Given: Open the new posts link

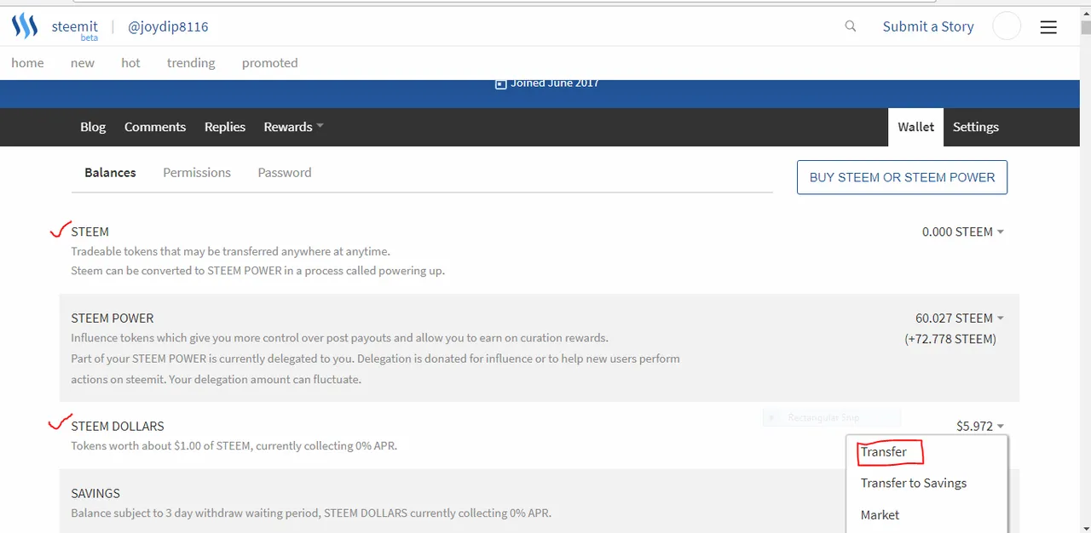Looking at the screenshot, I should [x=83, y=62].
